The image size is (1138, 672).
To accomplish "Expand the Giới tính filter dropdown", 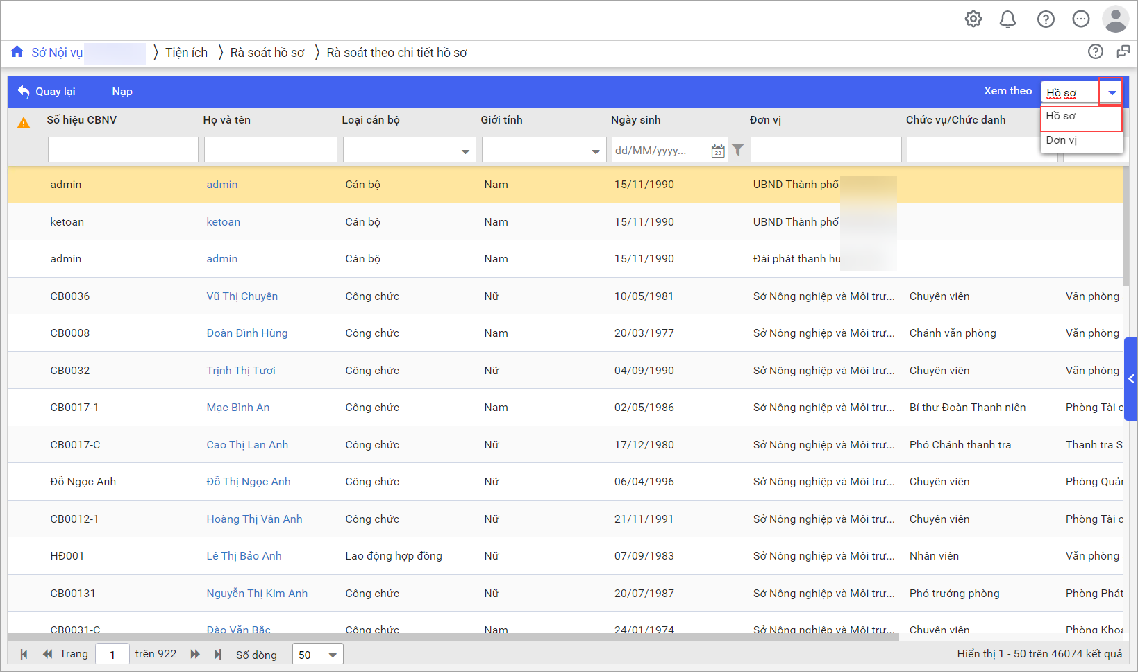I will point(595,151).
